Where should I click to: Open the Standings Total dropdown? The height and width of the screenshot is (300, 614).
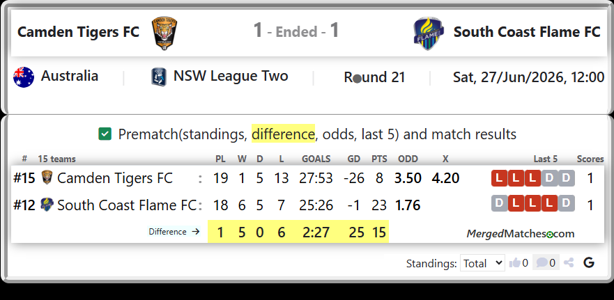(x=482, y=263)
